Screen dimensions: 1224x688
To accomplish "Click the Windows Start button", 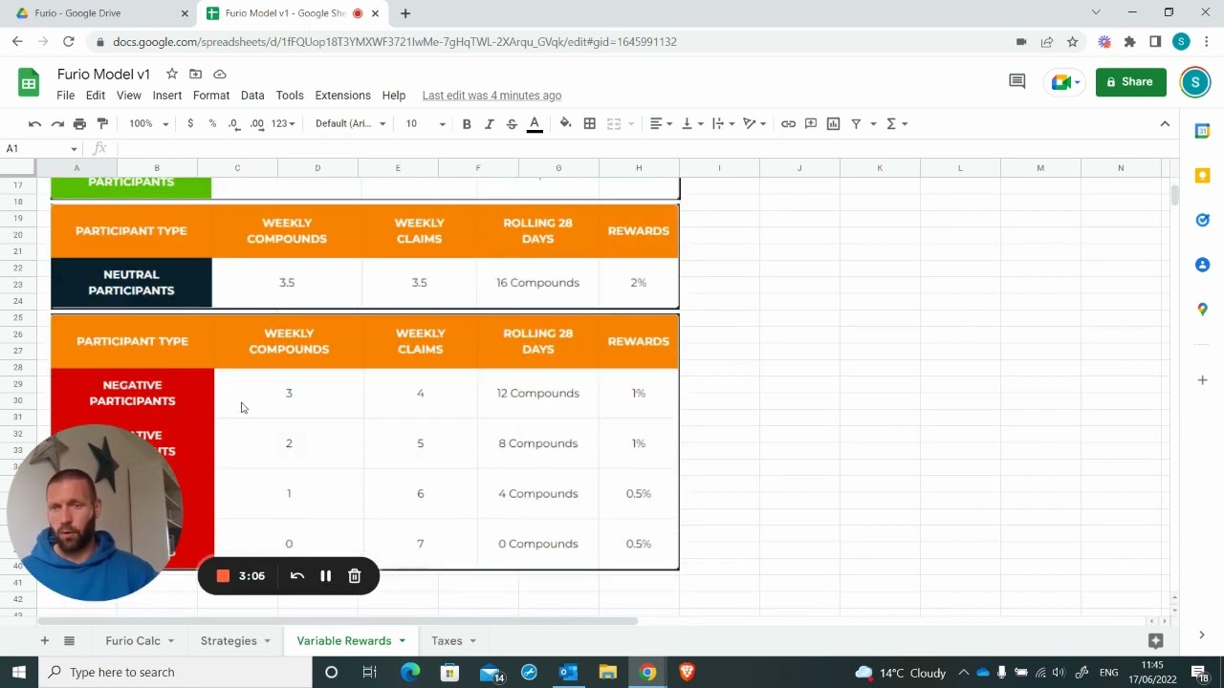I will [x=18, y=672].
